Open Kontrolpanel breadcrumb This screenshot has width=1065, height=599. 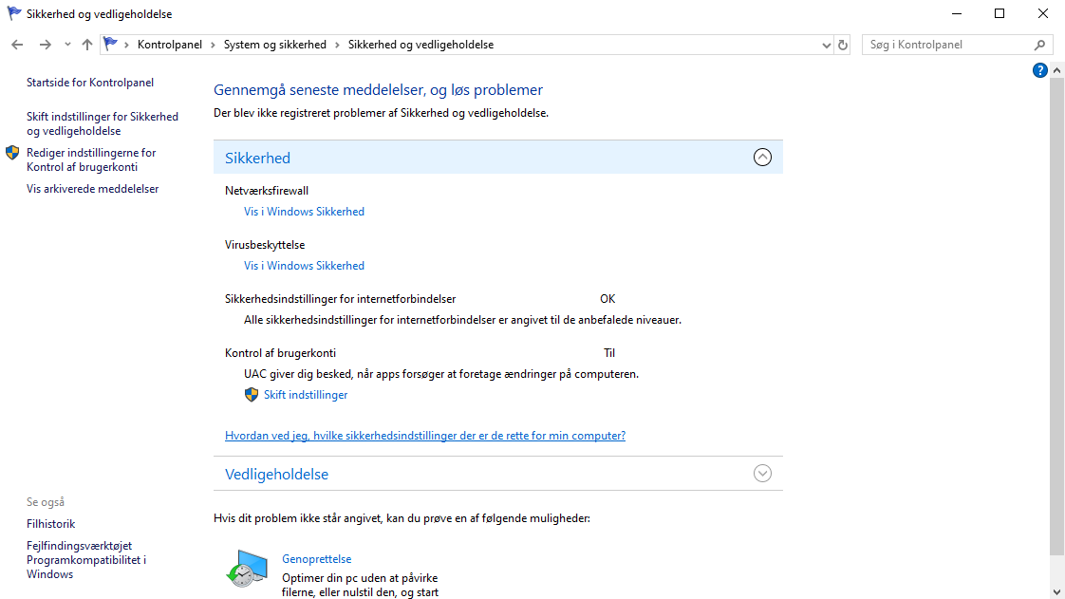[170, 45]
